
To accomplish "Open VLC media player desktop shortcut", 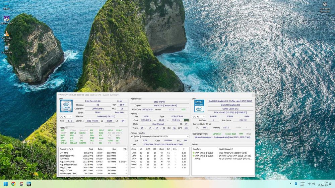I will tap(6, 36).
